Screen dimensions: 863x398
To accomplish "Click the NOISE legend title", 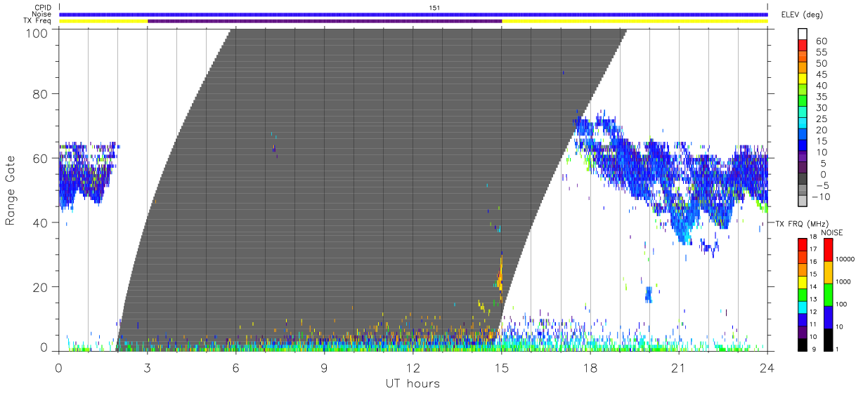I will (x=831, y=233).
